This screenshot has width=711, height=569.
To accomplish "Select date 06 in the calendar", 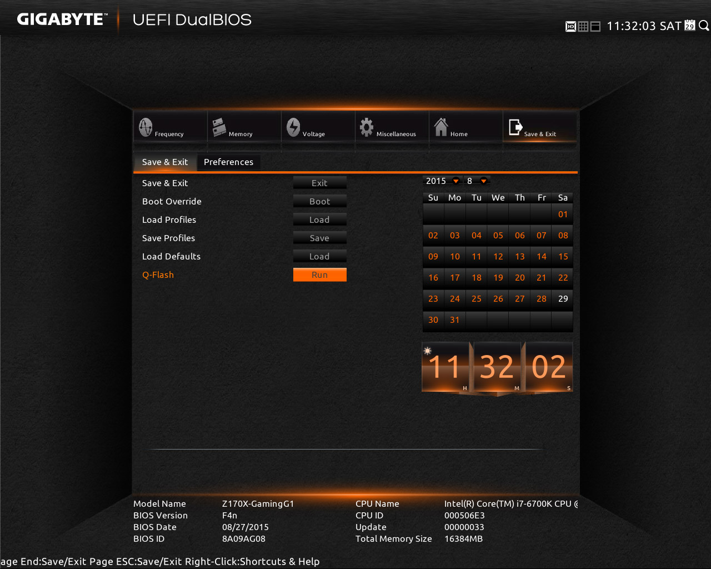I will (520, 235).
